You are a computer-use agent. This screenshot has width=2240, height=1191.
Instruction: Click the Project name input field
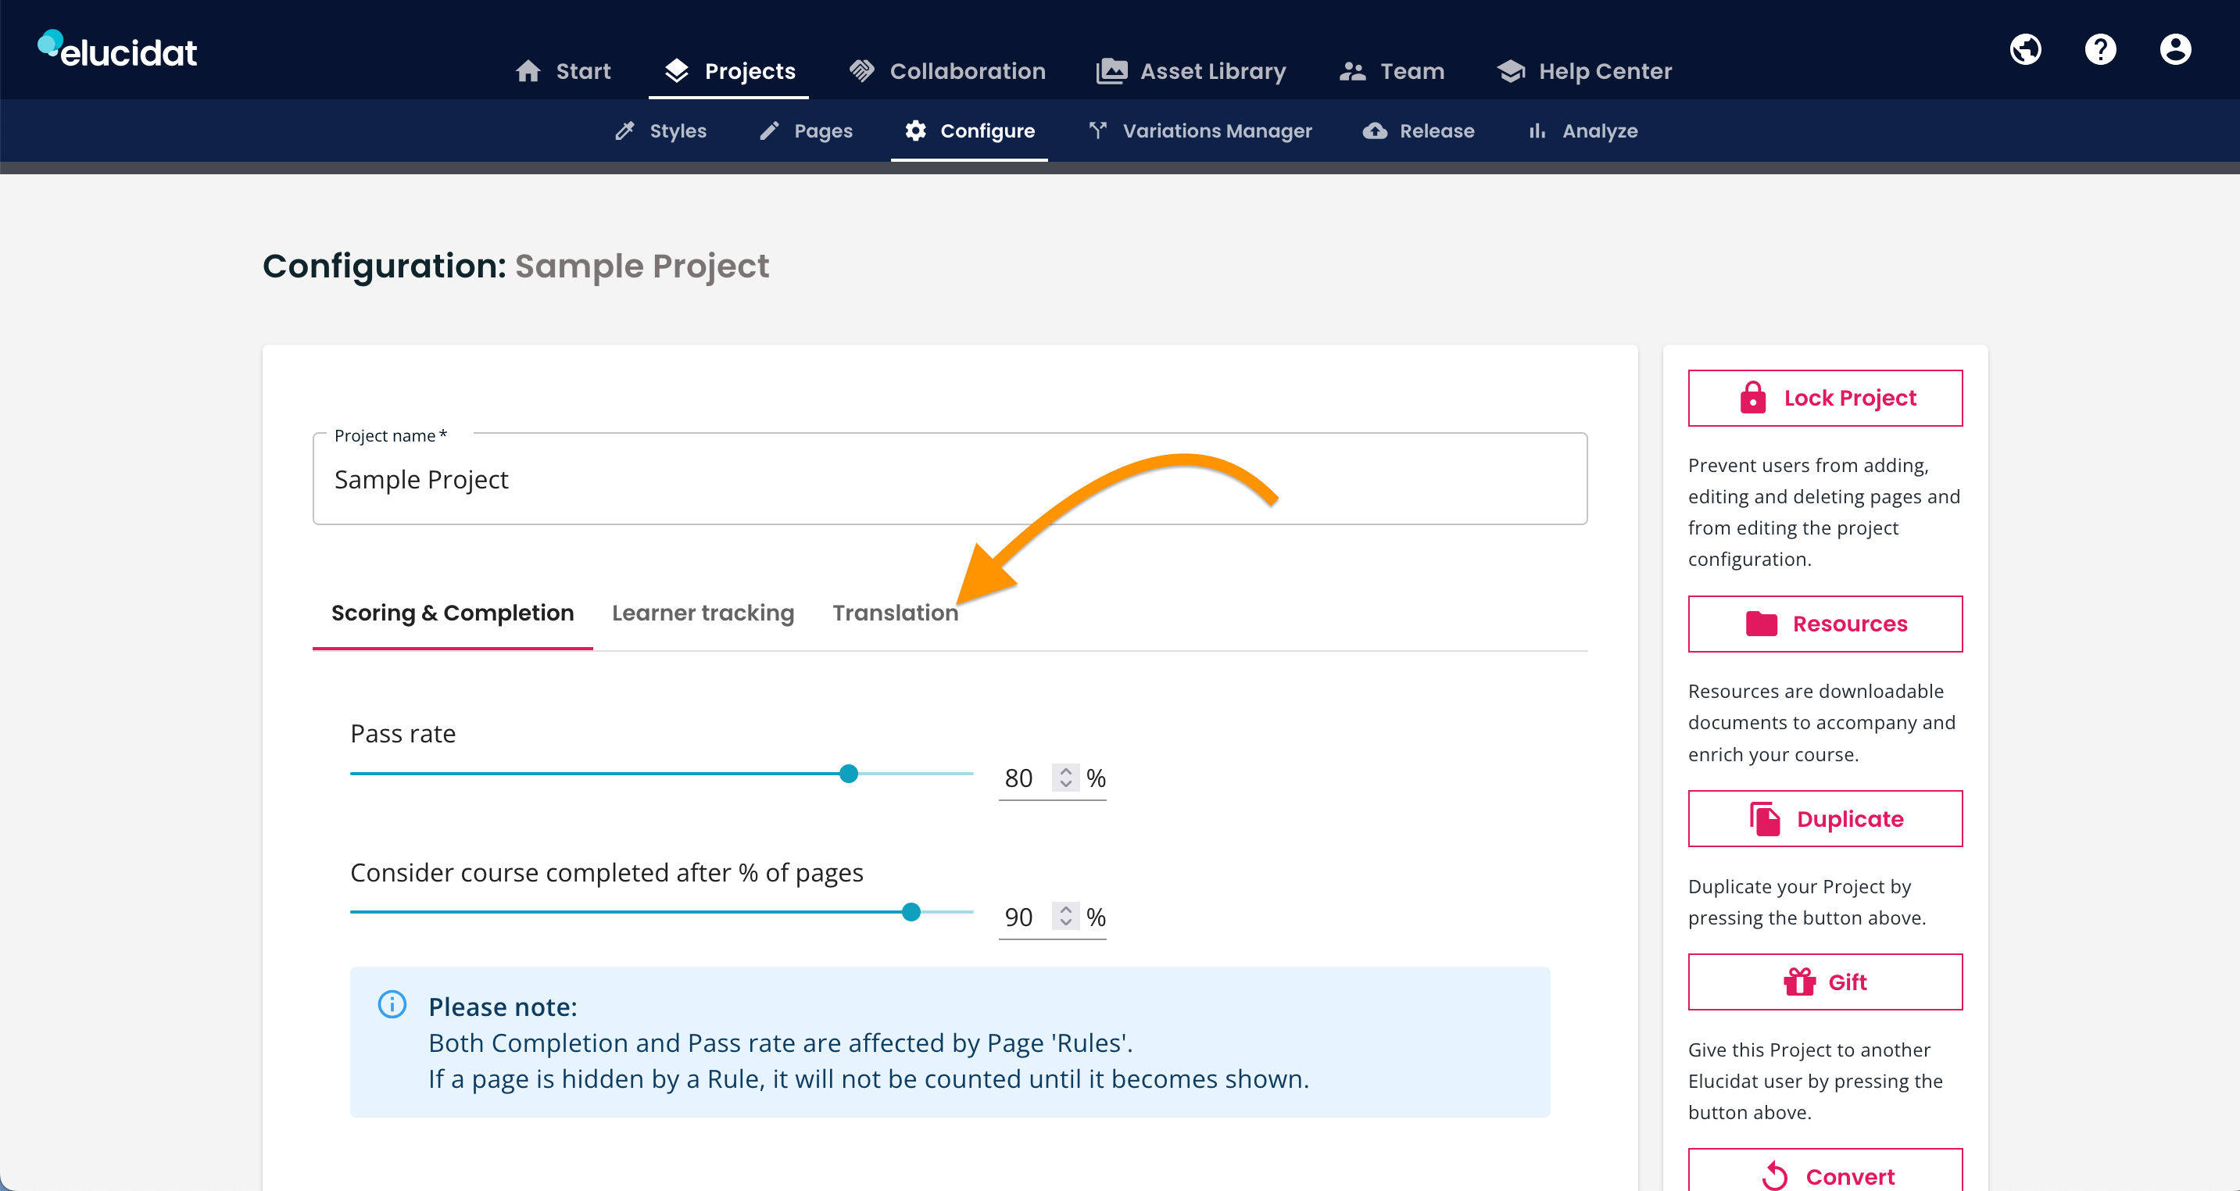(950, 479)
